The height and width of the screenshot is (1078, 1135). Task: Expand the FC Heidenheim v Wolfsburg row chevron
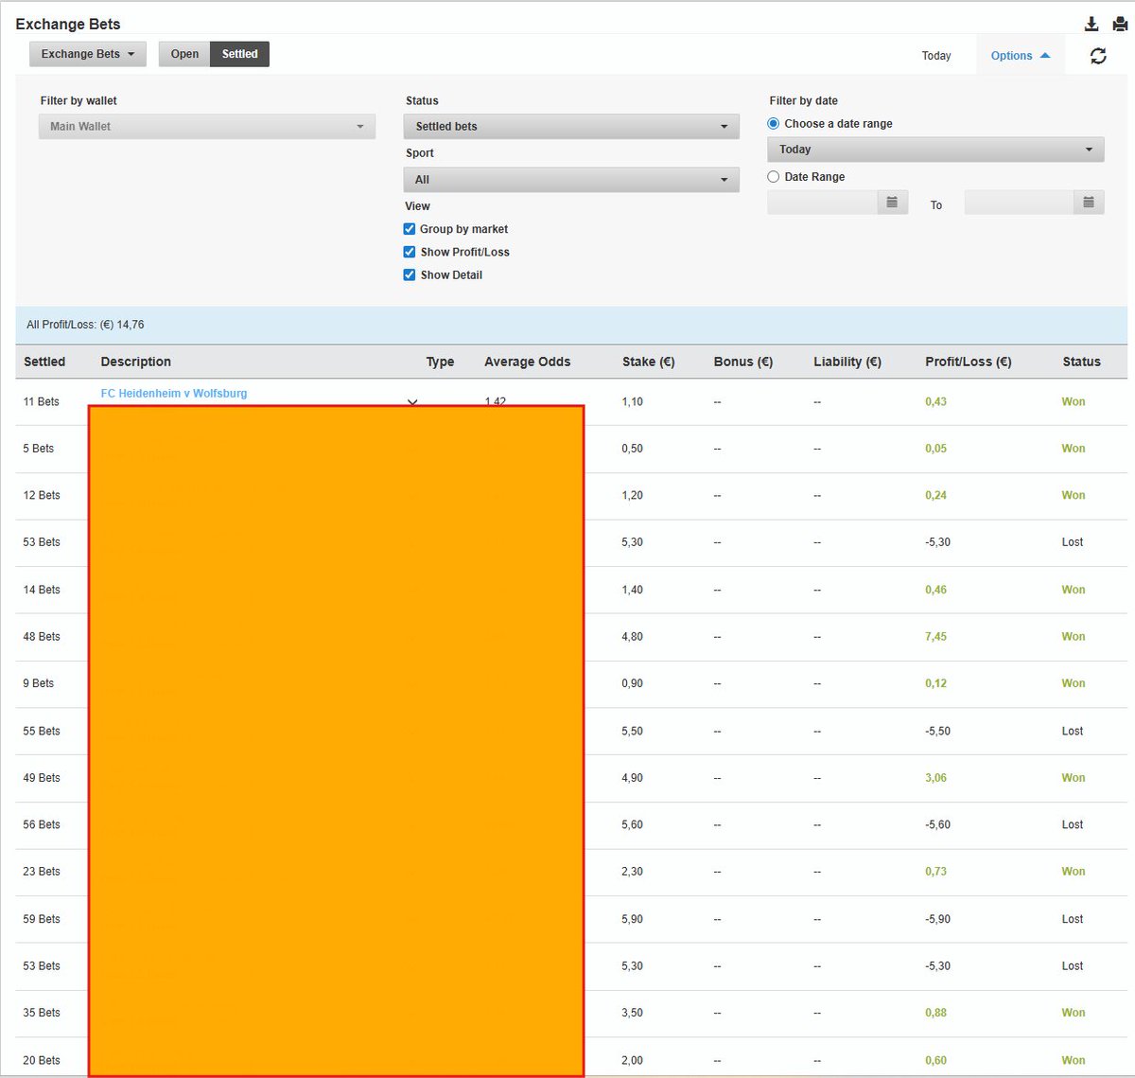(412, 402)
